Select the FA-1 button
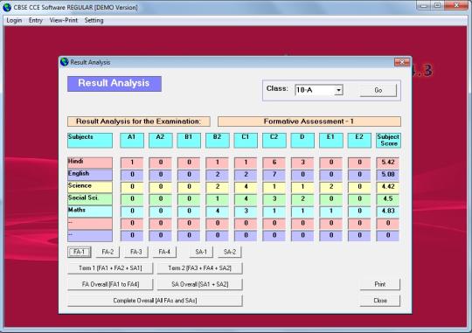 [x=80, y=252]
